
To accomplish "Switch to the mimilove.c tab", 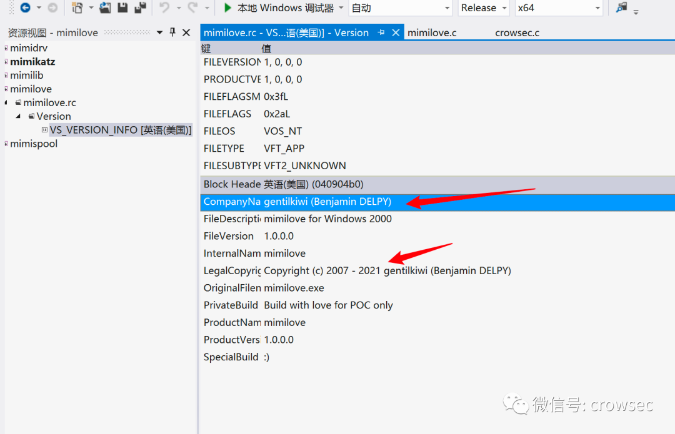I will click(432, 32).
